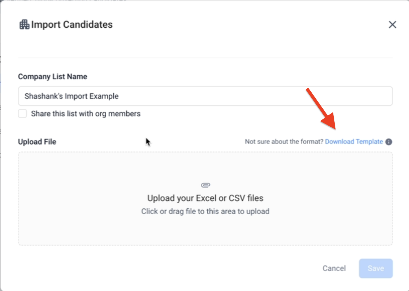Hit the Save button
The width and height of the screenshot is (409, 291).
[x=376, y=268]
